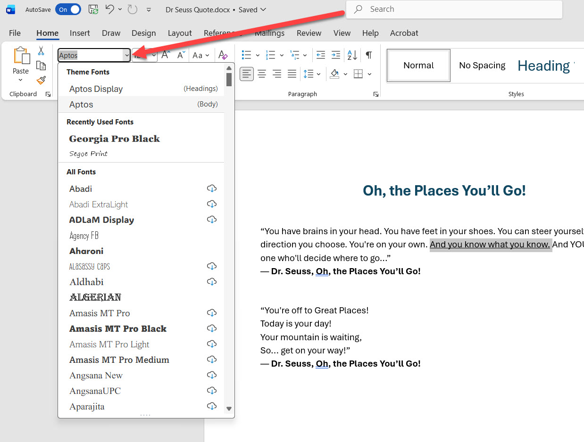
Task: Open the Shading color dropdown arrow
Action: (345, 74)
